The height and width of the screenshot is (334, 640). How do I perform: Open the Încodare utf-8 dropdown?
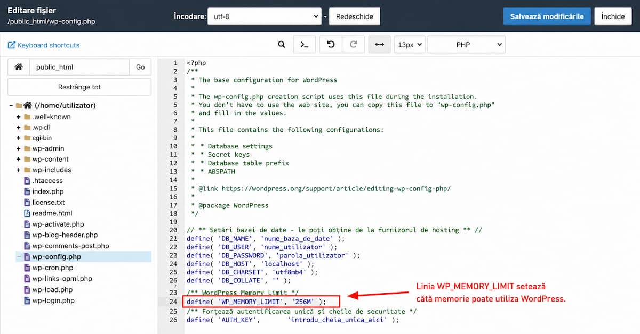(x=263, y=16)
